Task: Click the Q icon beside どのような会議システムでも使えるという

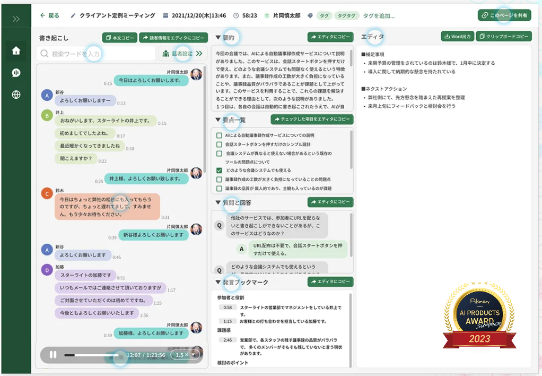Action: [219, 270]
